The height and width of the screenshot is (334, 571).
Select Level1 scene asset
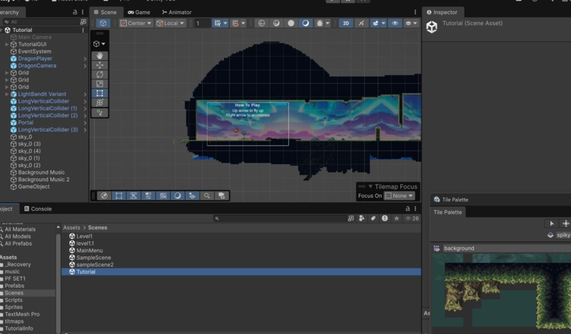click(x=84, y=236)
